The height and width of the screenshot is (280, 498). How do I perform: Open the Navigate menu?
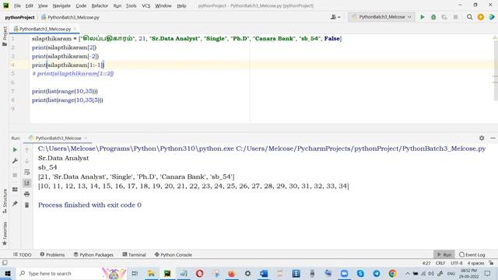[x=61, y=5]
